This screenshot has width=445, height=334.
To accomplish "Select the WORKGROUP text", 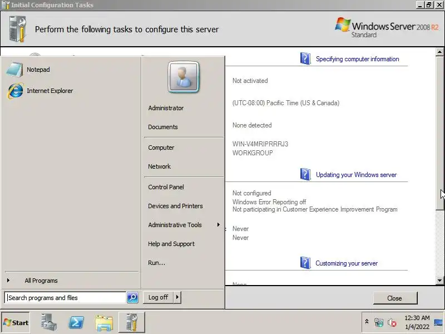I will click(253, 153).
